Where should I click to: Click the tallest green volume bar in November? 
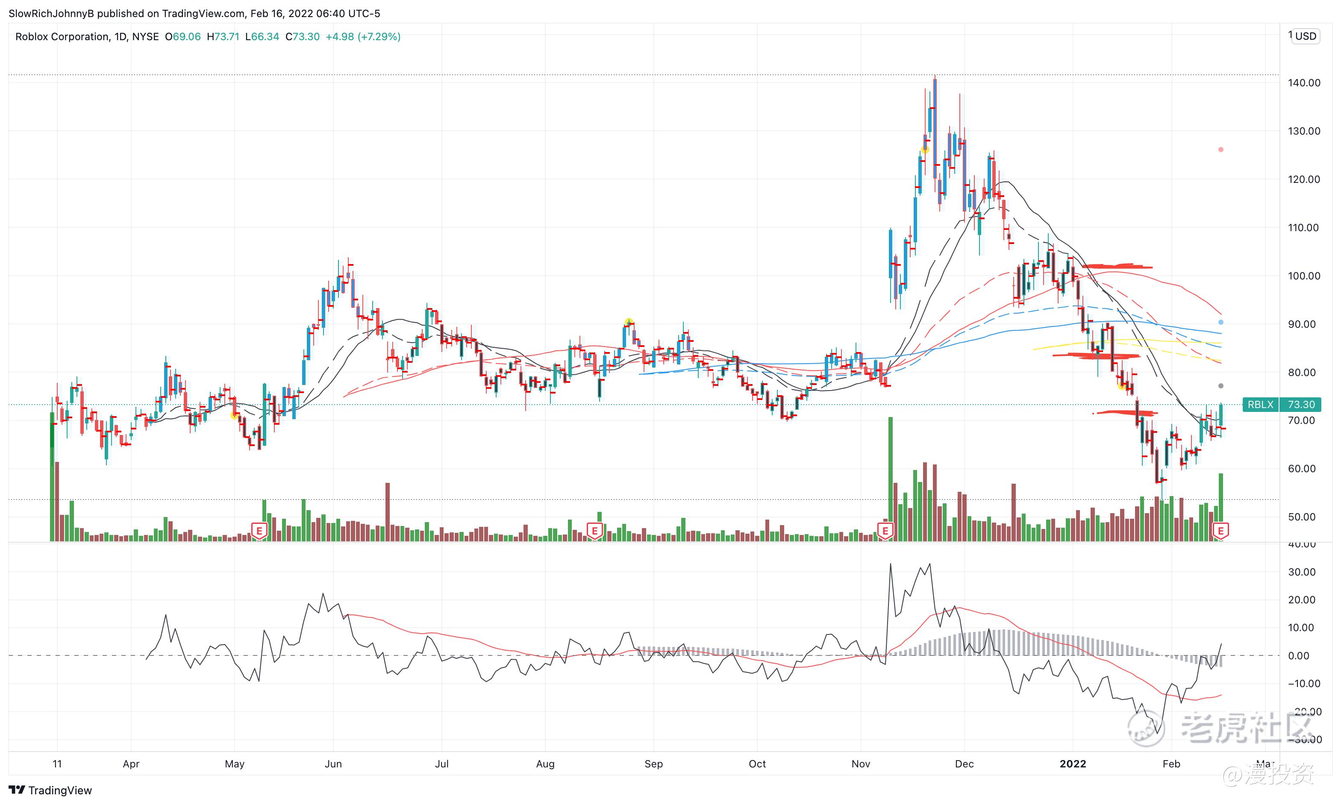[891, 479]
